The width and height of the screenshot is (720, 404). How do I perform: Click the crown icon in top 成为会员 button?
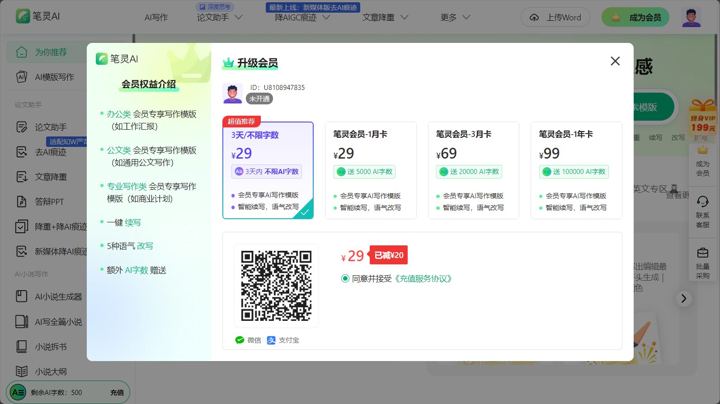(x=616, y=18)
